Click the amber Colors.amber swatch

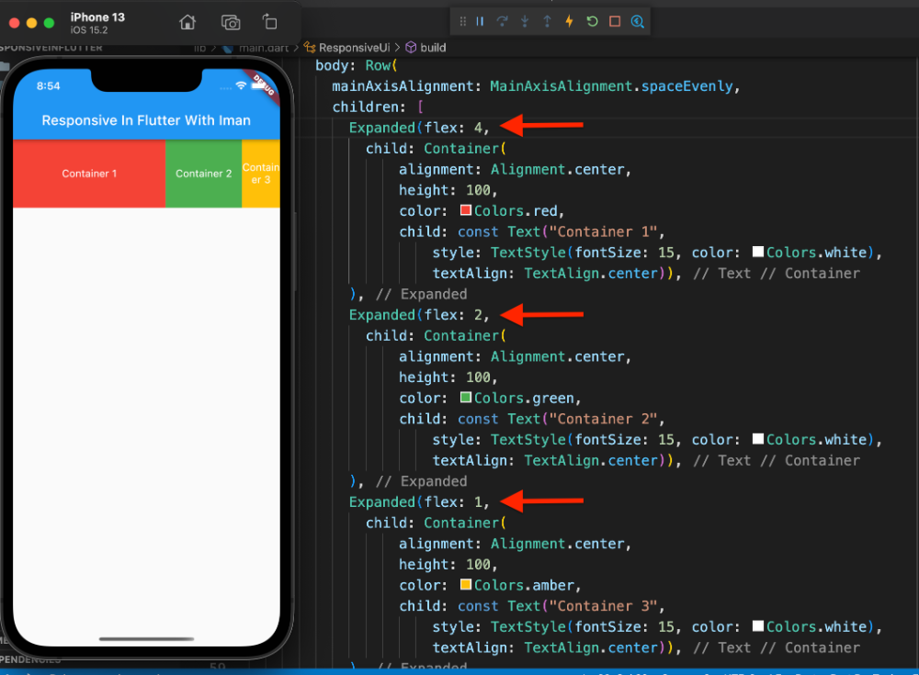(466, 584)
